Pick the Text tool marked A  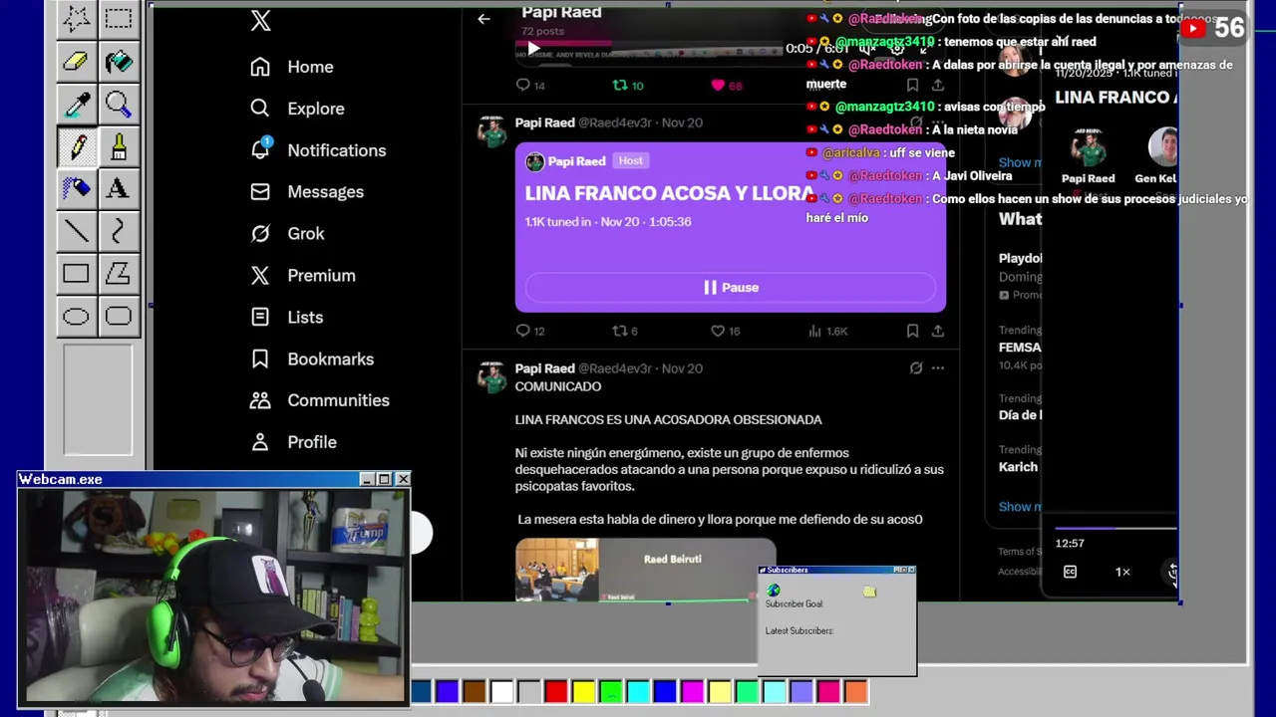point(119,187)
